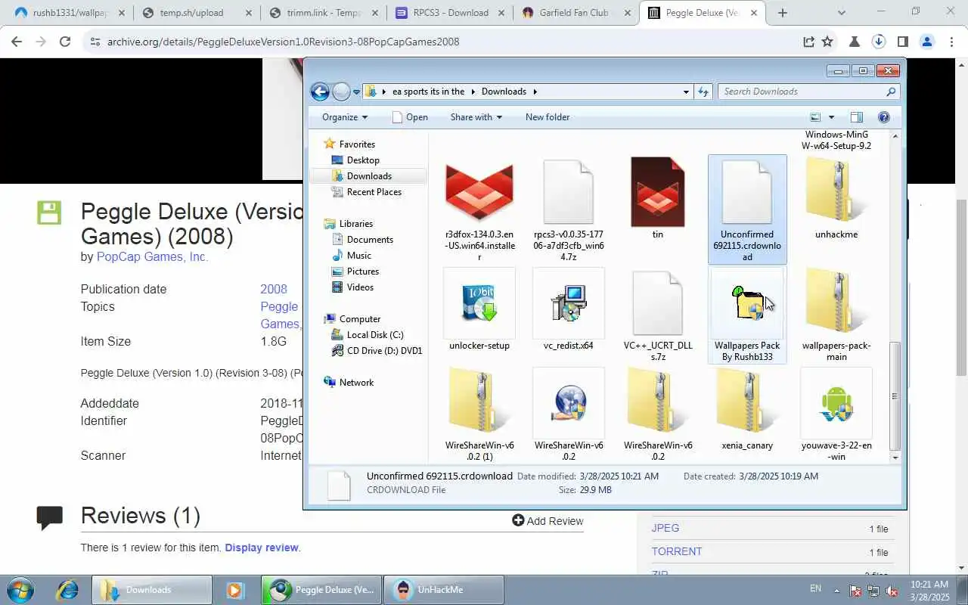Open Explorer help question mark icon
This screenshot has width=968, height=605.
(x=883, y=117)
